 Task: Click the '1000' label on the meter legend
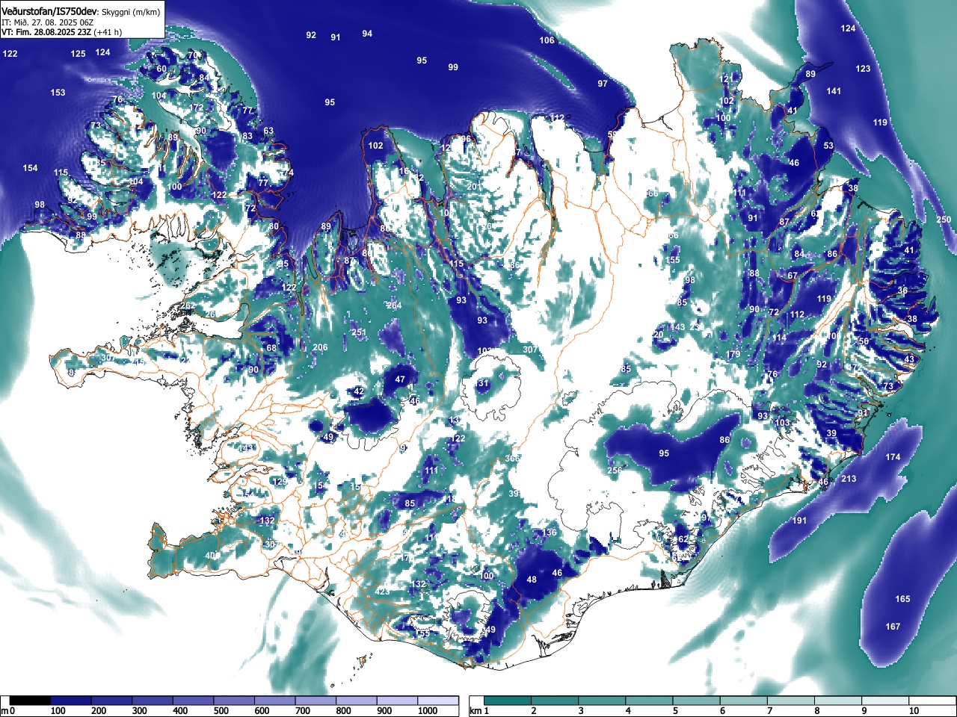[x=428, y=711]
